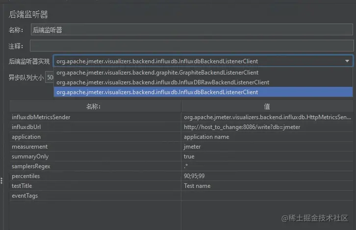Viewport: 356px width, 230px height.
Task: Select highlighted InfluxdbBackendListenerClient option
Action: point(203,92)
